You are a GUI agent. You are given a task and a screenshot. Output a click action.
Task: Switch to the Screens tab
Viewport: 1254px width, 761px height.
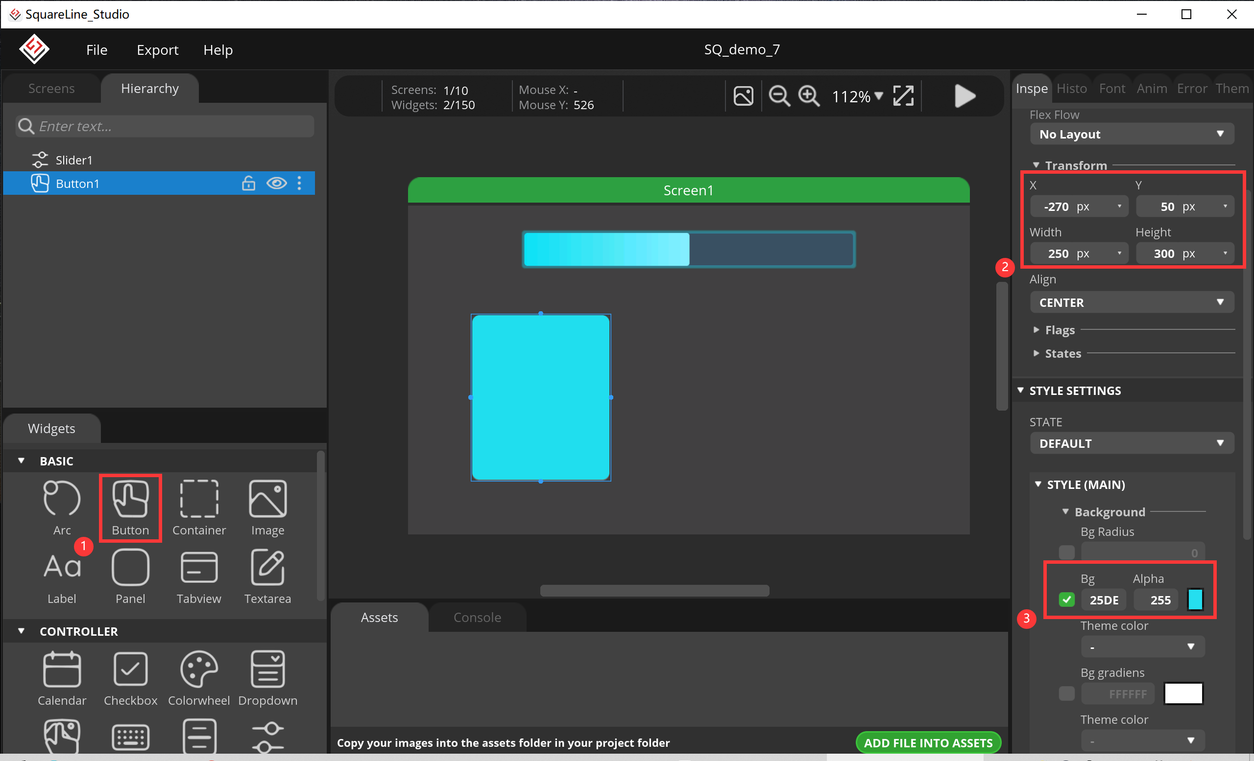50,88
